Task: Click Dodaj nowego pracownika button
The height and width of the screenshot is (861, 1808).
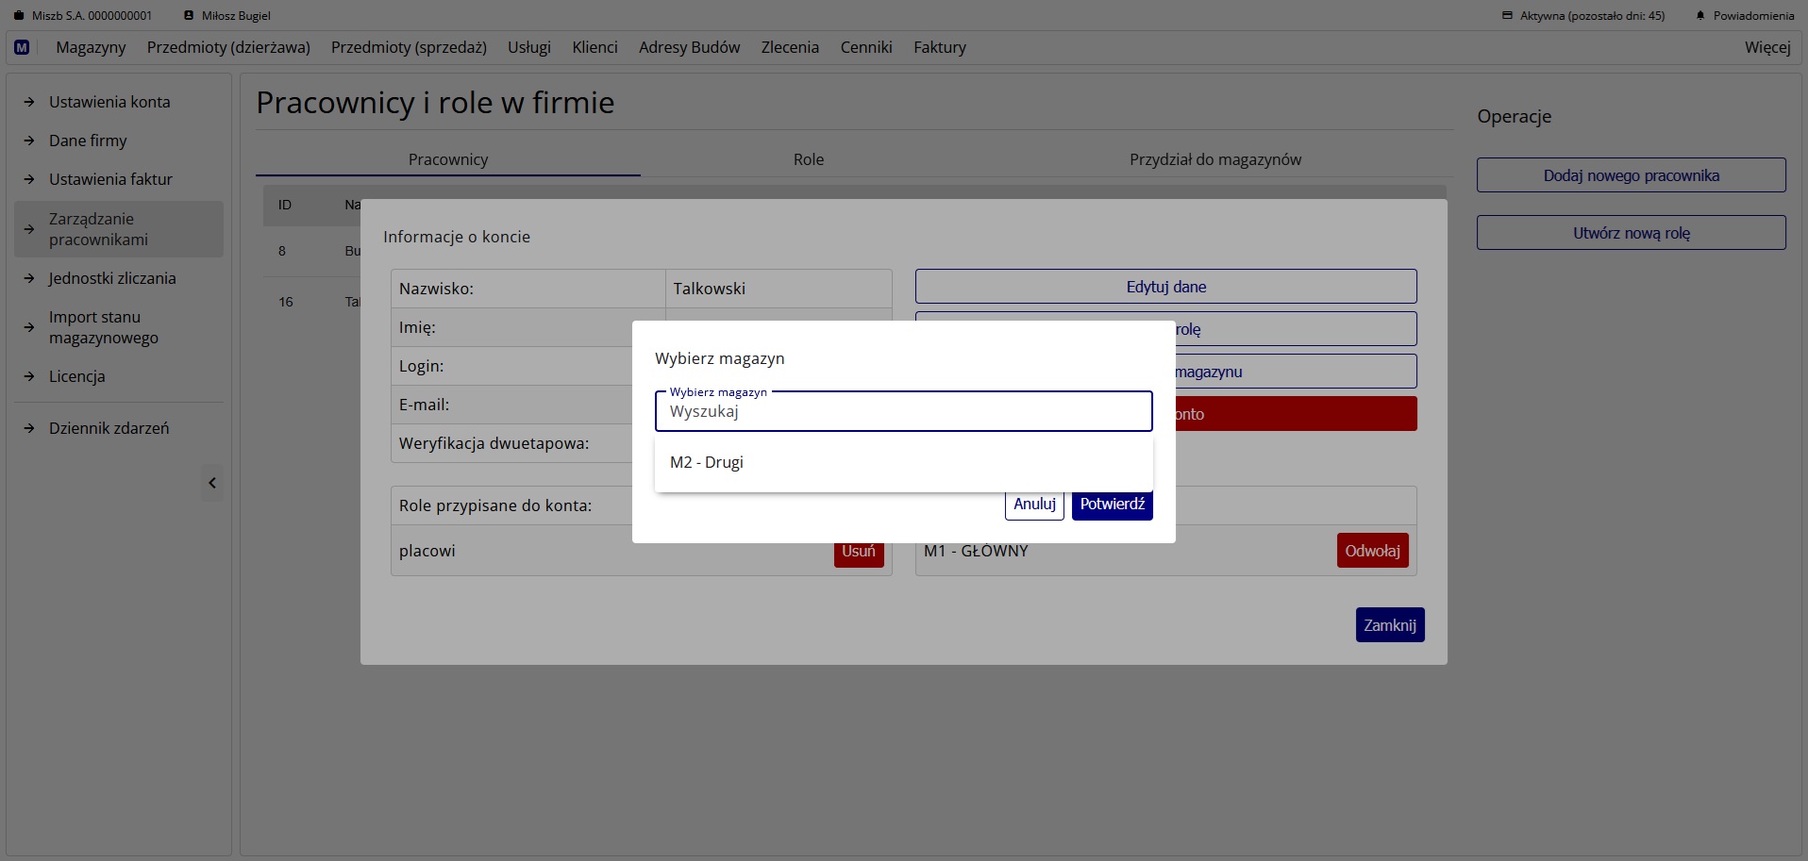Action: tap(1631, 175)
